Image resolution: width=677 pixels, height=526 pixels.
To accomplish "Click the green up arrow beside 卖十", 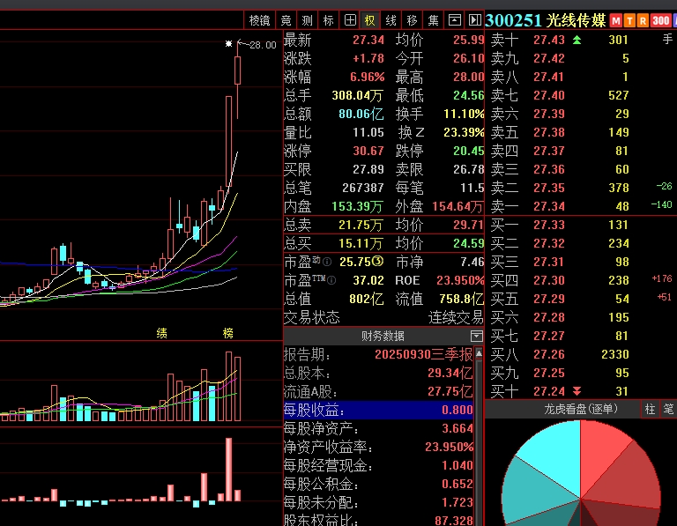I will pos(577,41).
